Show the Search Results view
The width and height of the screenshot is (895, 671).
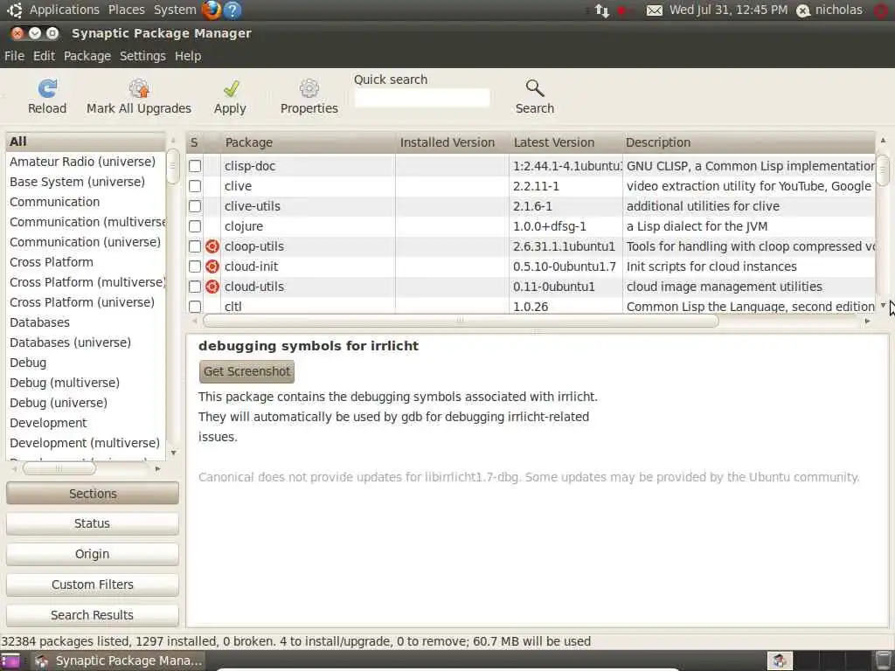(x=93, y=615)
